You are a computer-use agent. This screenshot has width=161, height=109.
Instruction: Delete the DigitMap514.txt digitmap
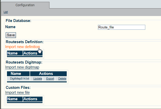pyautogui.click(x=62, y=79)
